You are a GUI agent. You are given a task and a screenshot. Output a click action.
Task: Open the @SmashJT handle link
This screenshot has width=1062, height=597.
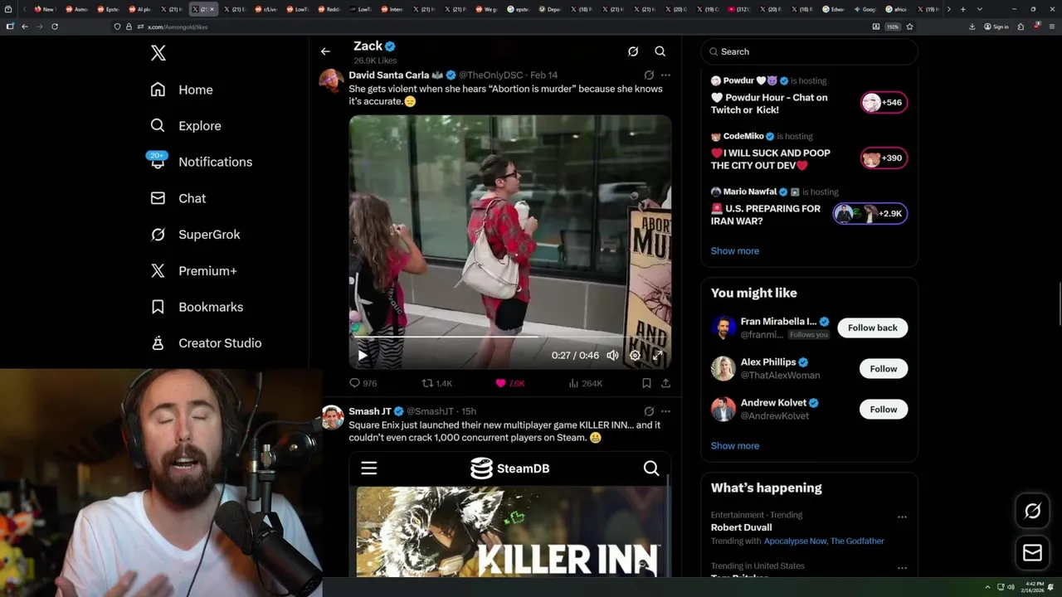[430, 412]
